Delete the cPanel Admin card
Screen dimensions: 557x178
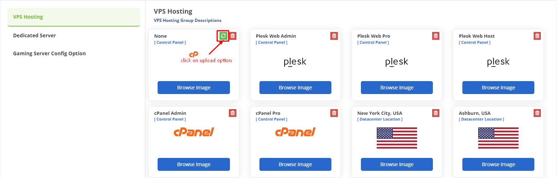click(233, 113)
